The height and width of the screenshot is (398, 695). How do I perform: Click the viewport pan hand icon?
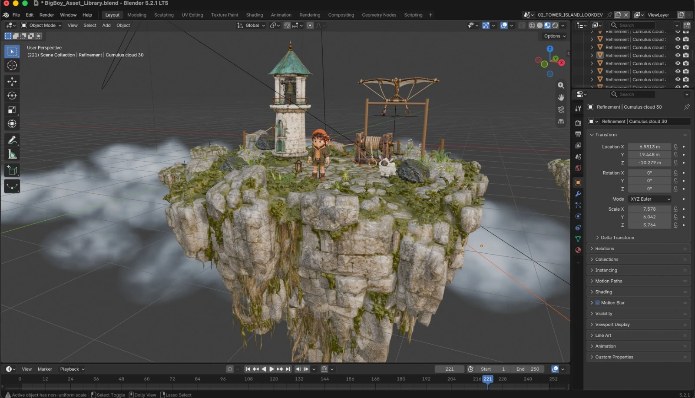(561, 97)
